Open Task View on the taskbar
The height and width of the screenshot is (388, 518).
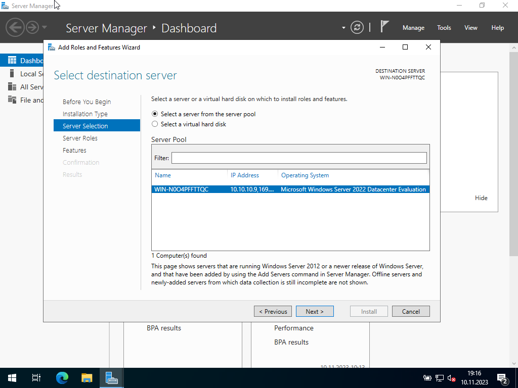coord(36,378)
